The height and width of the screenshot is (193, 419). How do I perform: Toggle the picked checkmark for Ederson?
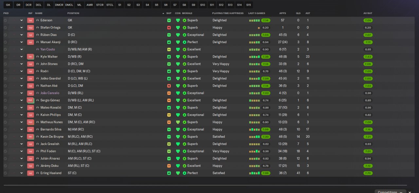pyautogui.click(x=5, y=20)
